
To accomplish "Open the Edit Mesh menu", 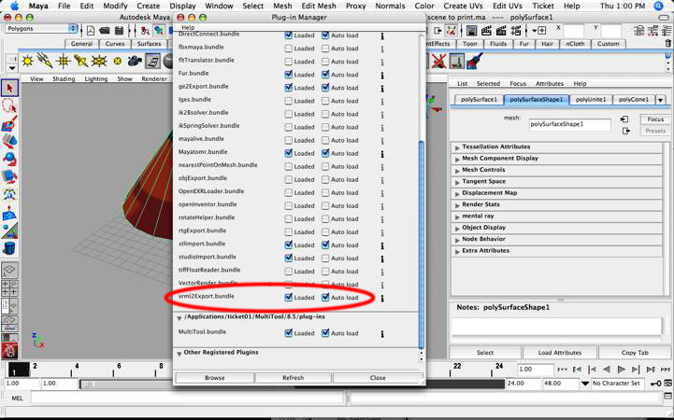I will coord(318,6).
